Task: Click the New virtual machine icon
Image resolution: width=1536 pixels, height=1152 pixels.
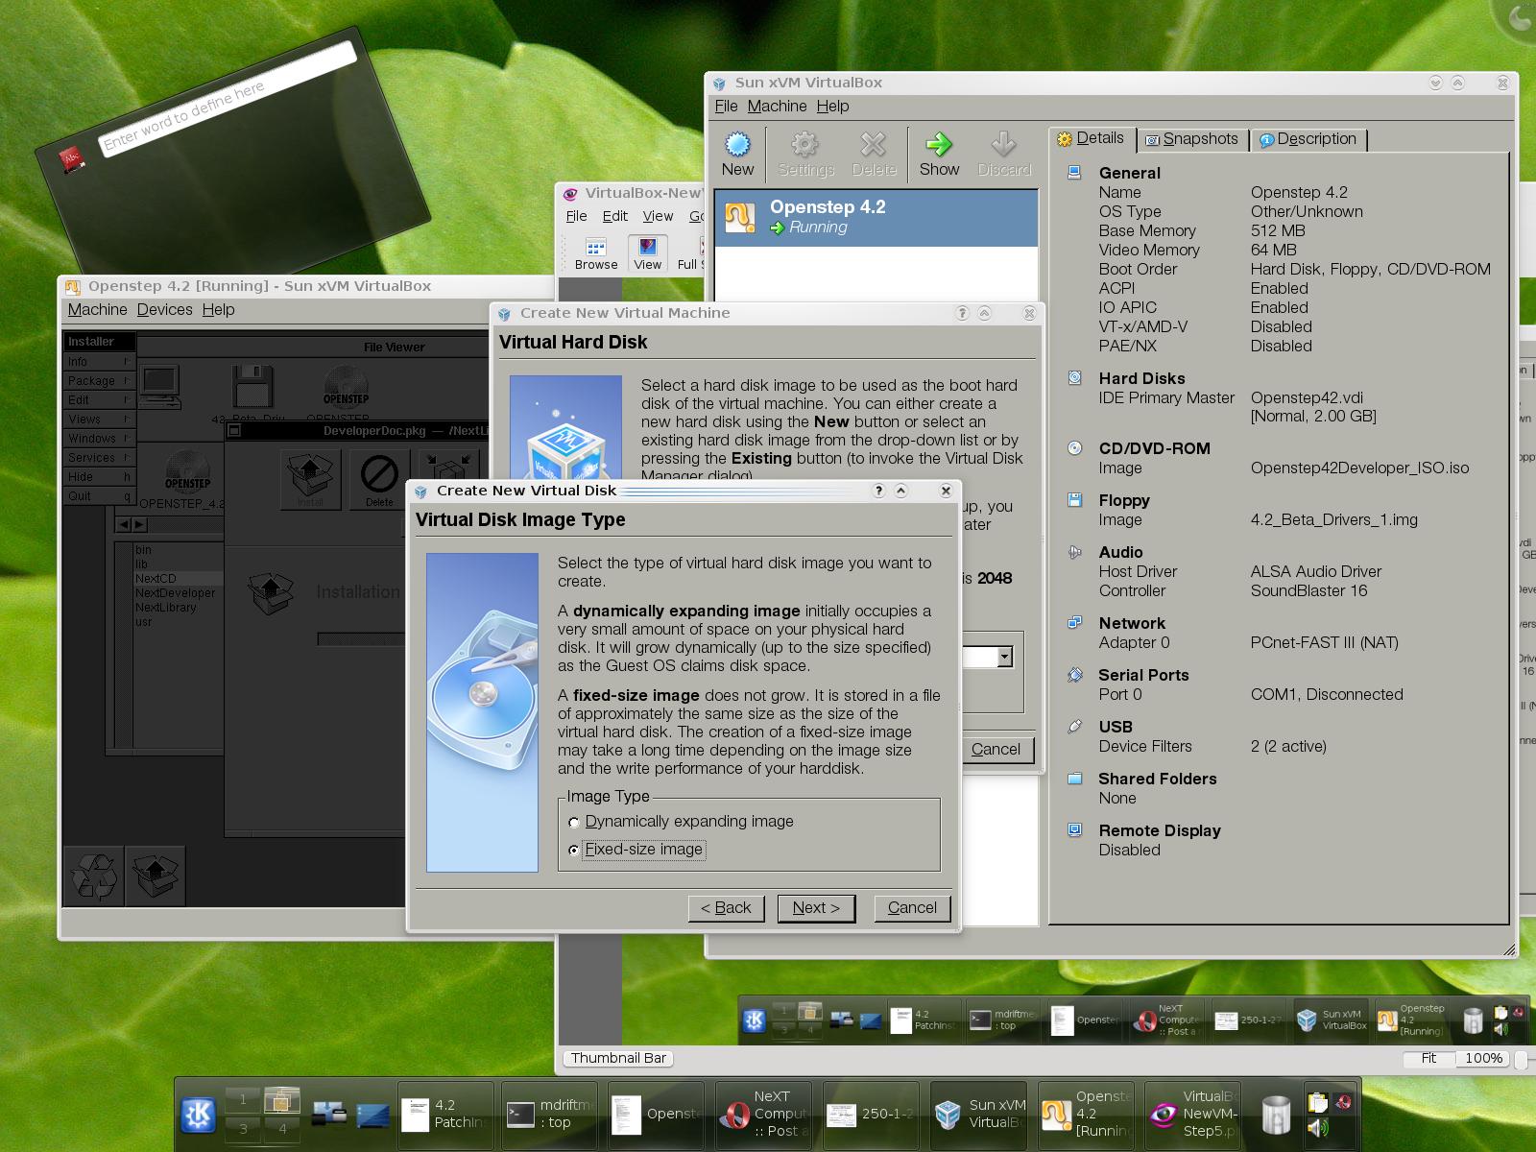Action: pyautogui.click(x=737, y=152)
